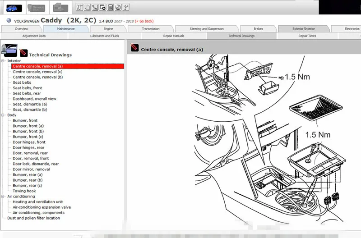361x238 pixels.
Task: Click the Interior category label
Action: point(14,61)
